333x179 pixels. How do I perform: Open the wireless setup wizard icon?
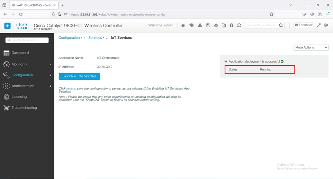click(x=191, y=25)
